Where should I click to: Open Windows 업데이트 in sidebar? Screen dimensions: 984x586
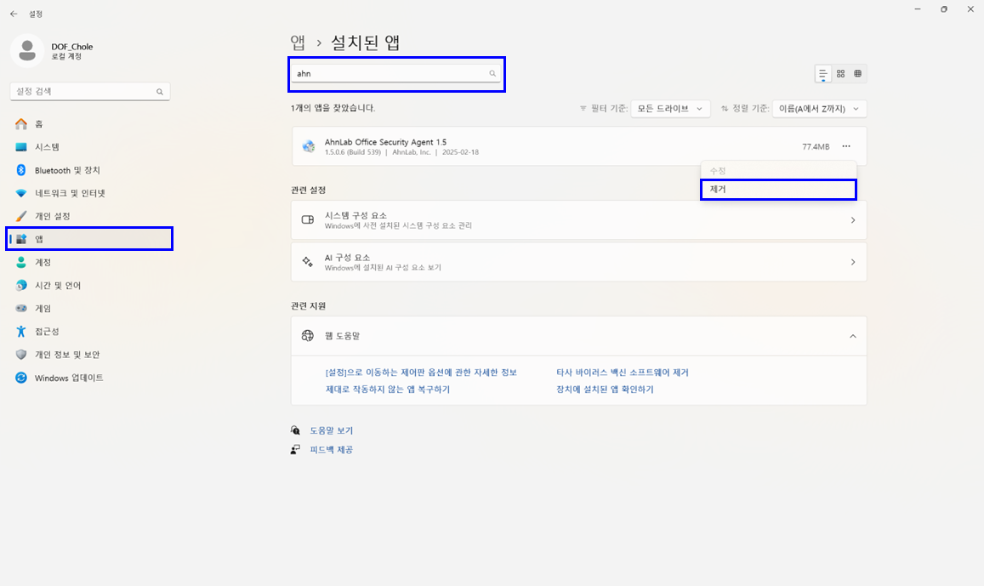(x=68, y=378)
